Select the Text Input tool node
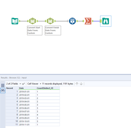This screenshot has height=128, width=131. [15, 21]
